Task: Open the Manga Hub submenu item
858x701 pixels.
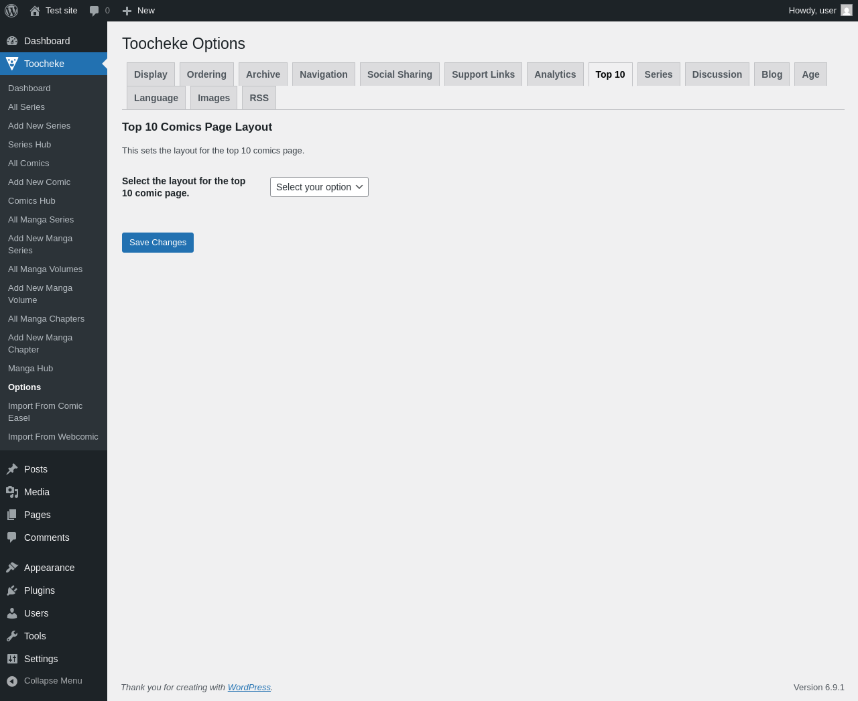Action: coord(54,369)
